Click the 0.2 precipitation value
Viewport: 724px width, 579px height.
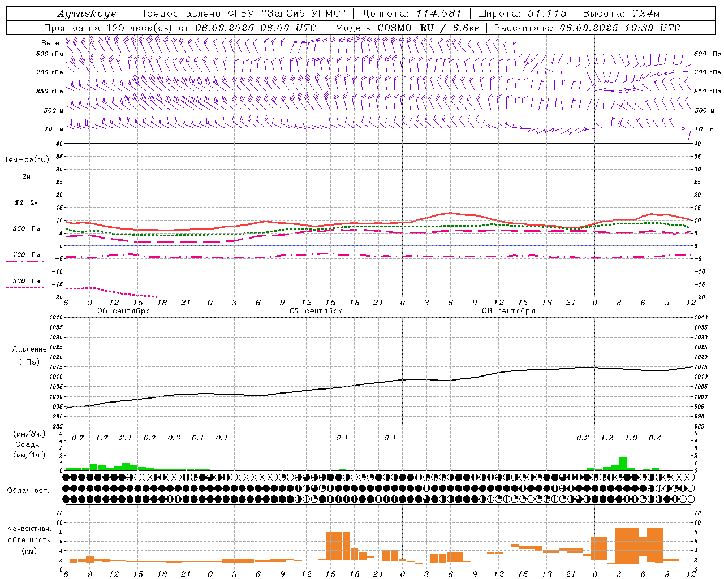click(x=583, y=438)
